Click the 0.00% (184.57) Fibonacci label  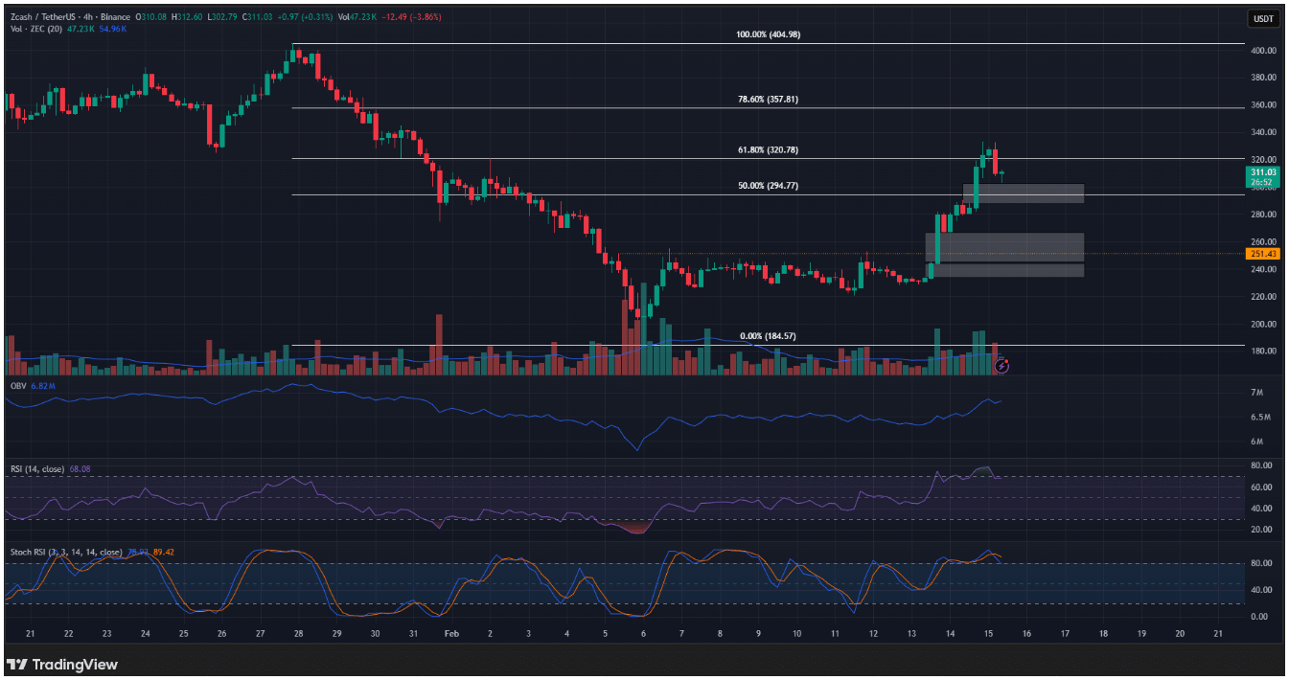coord(768,336)
